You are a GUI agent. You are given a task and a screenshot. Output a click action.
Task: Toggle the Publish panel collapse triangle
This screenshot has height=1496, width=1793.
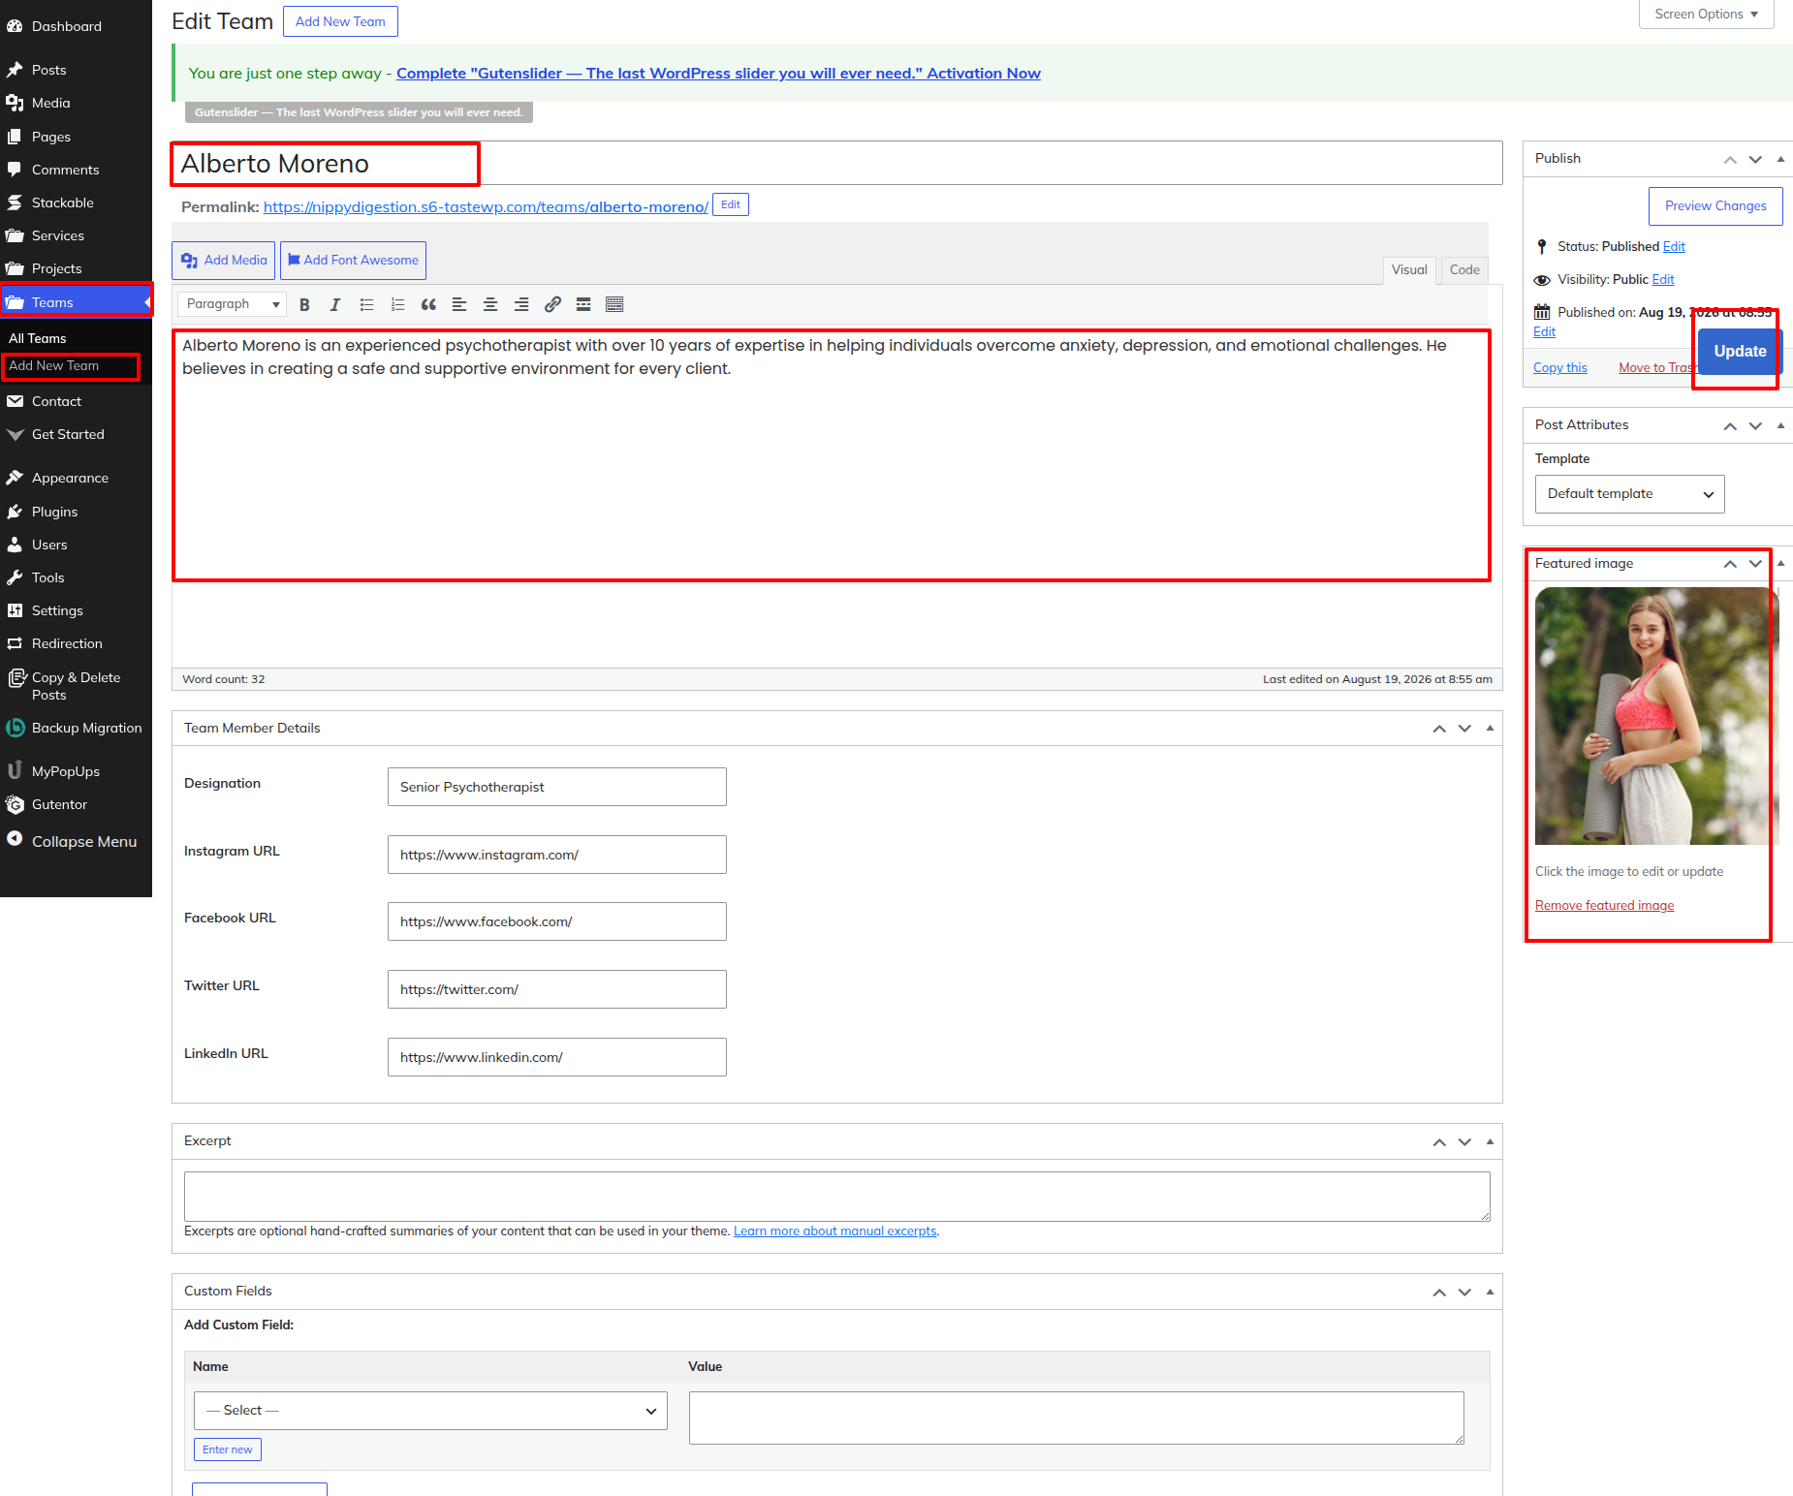click(x=1780, y=159)
